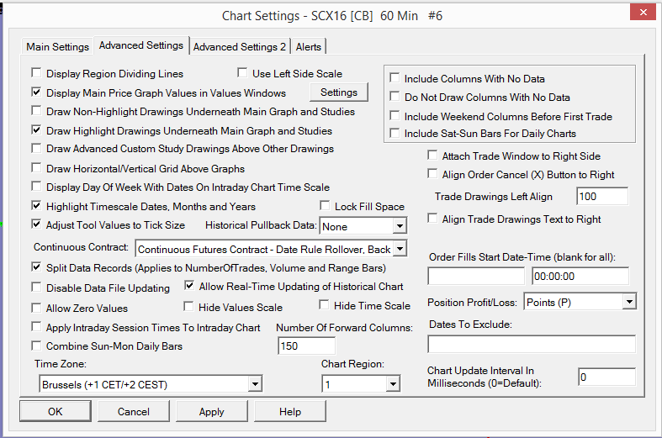Open the Position Profit/Loss dropdown
The height and width of the screenshot is (438, 662).
(629, 302)
